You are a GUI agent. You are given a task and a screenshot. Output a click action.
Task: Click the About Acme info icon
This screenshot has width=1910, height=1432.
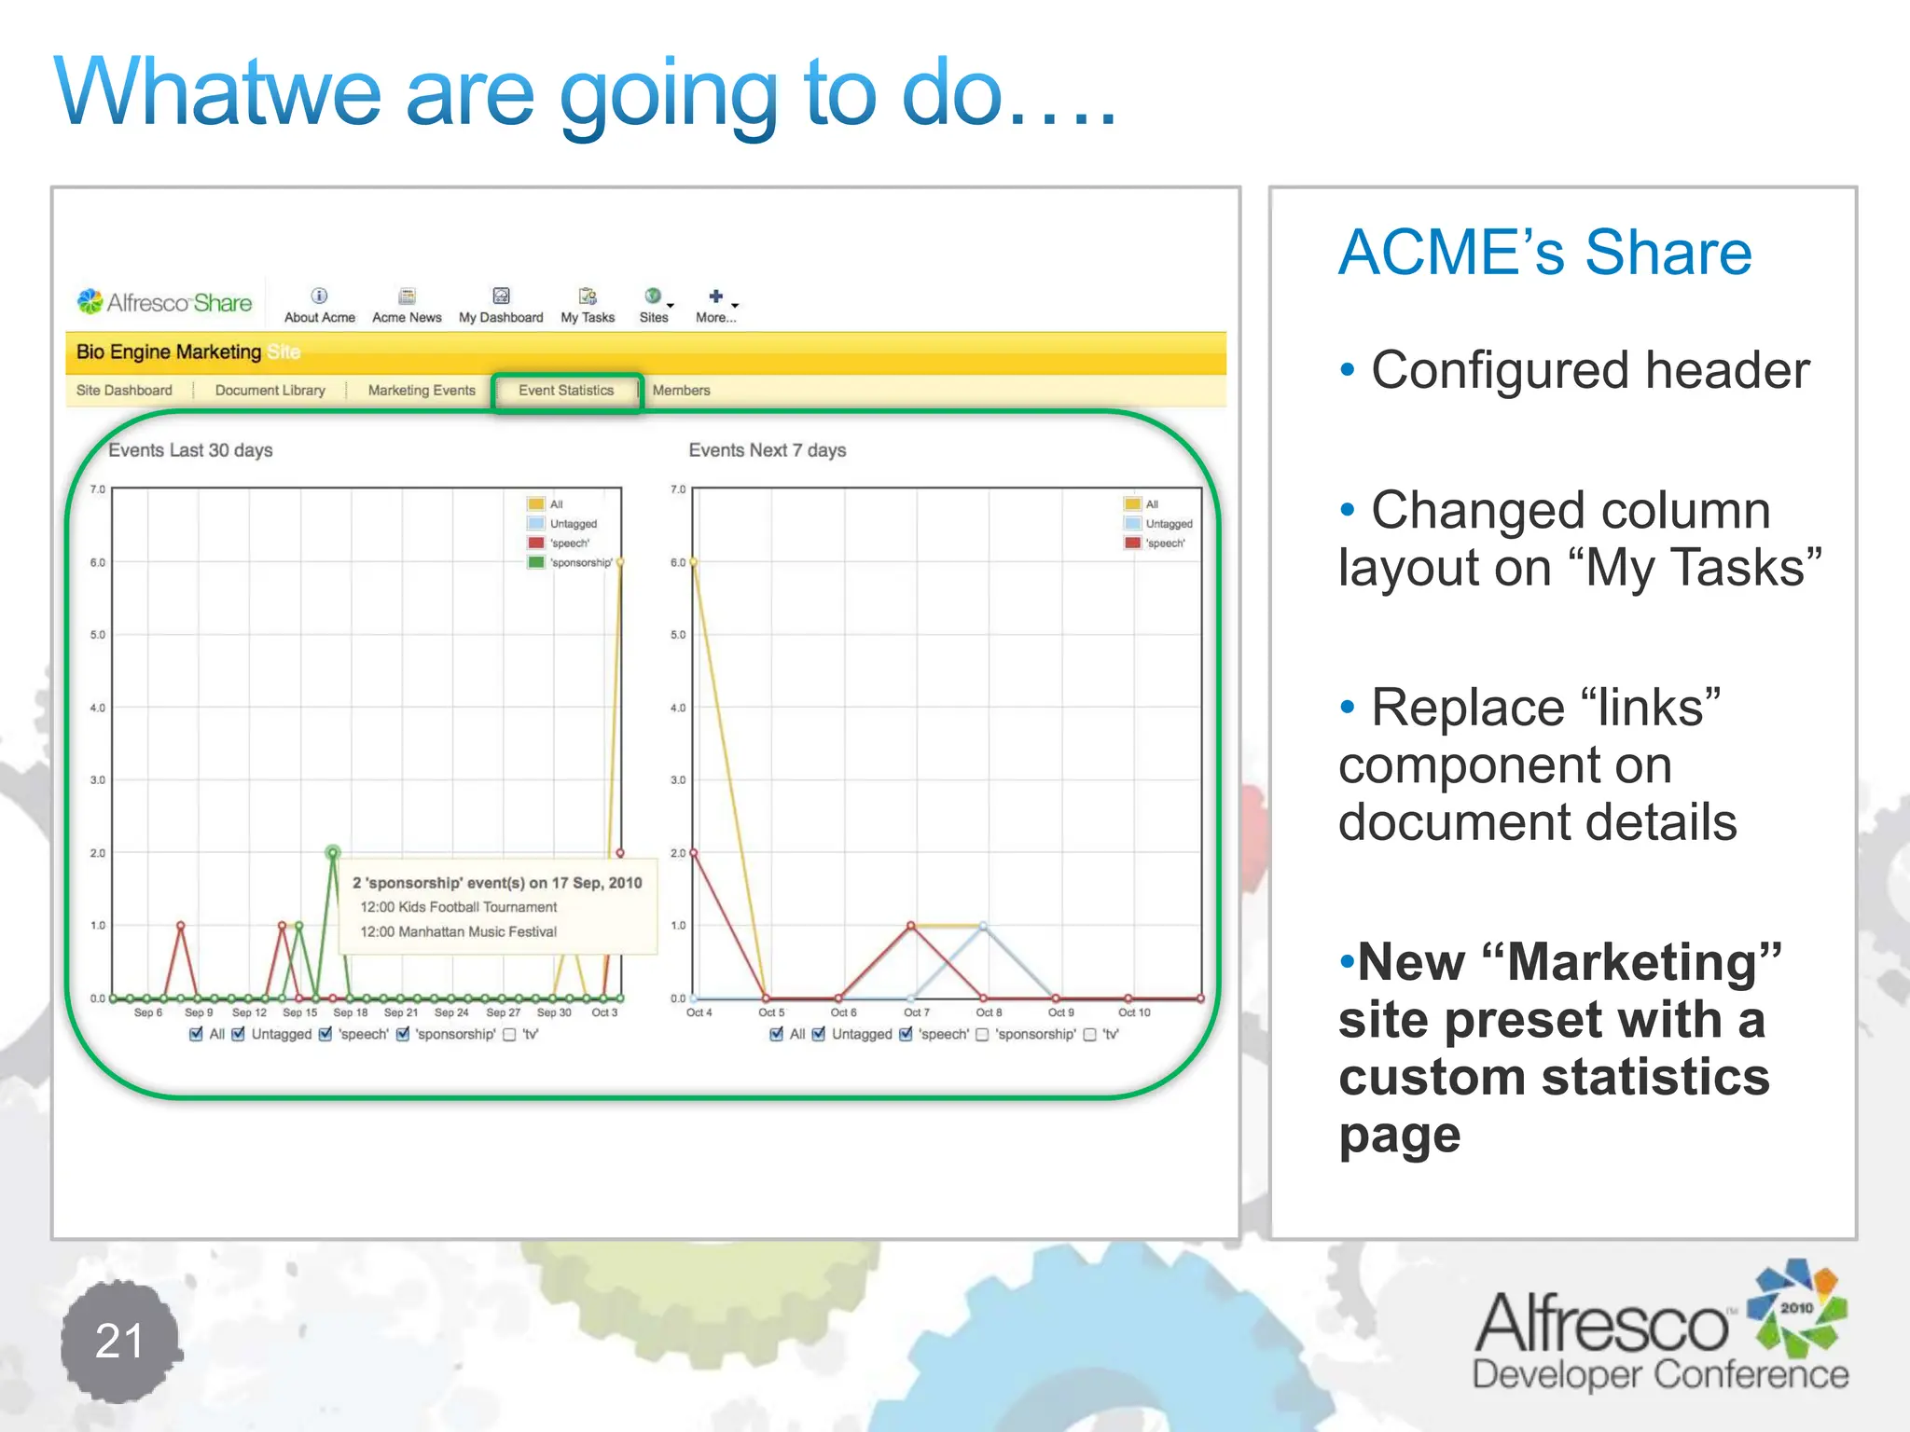319,296
